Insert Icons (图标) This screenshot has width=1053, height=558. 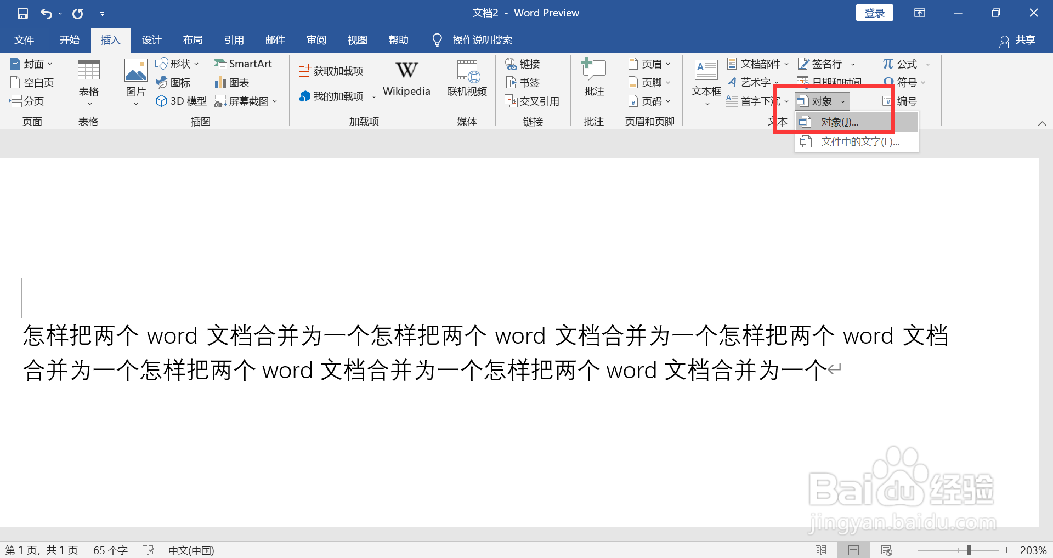(x=173, y=83)
